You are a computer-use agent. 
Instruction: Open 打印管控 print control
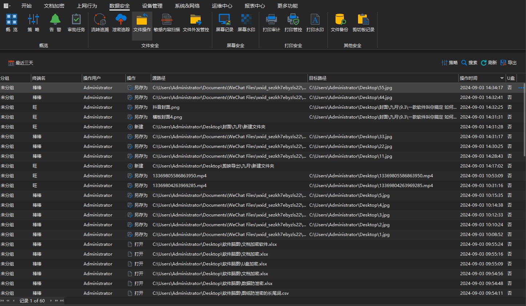pos(293,22)
